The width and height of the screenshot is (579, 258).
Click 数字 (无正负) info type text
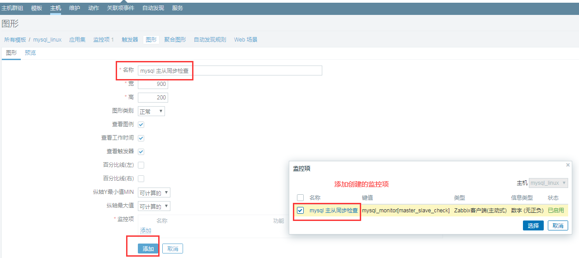click(x=528, y=211)
